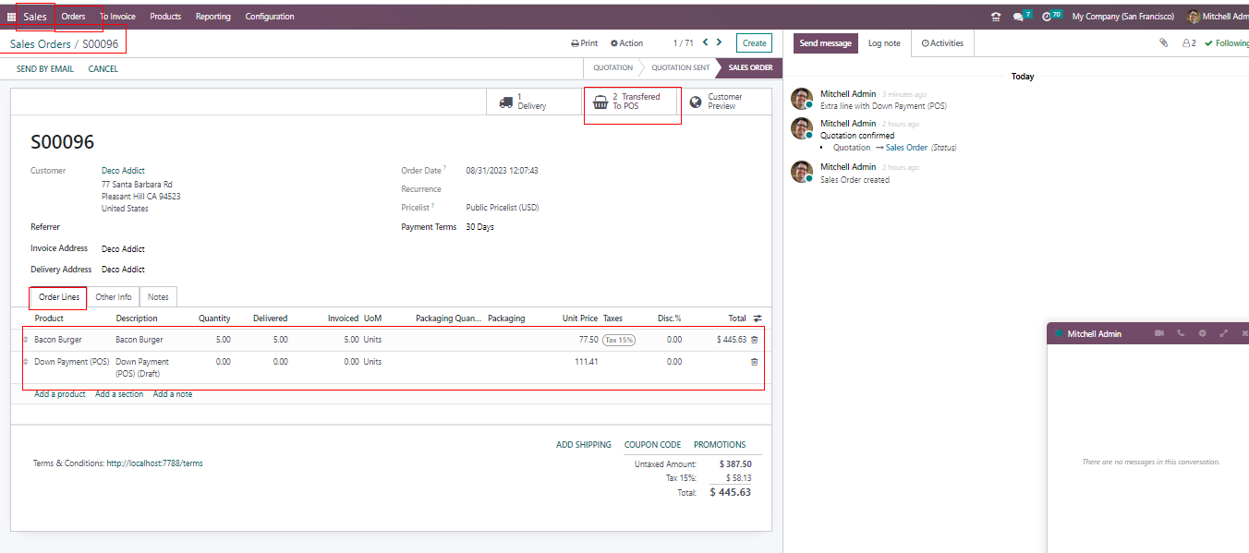Screen dimensions: 1249x553
Task: Click Add a product link
Action: click(60, 394)
